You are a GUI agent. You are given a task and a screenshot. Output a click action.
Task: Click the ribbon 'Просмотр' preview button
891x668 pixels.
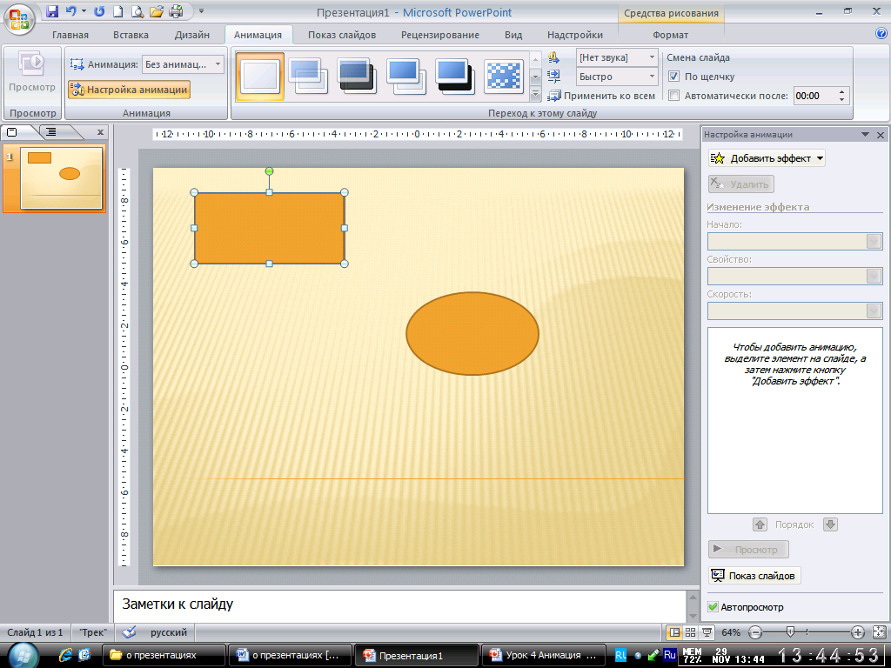click(x=32, y=73)
